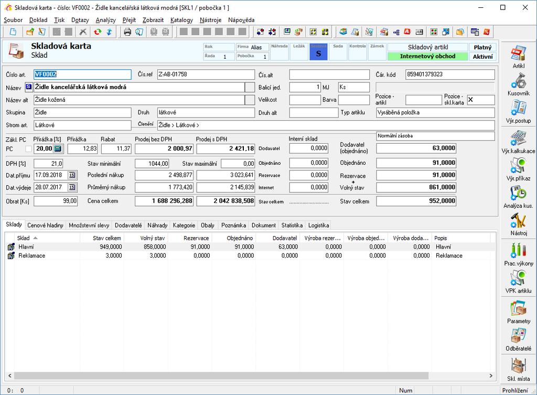The width and height of the screenshot is (537, 395).
Task: Toggle the Náhrada flag
Action: [x=280, y=52]
